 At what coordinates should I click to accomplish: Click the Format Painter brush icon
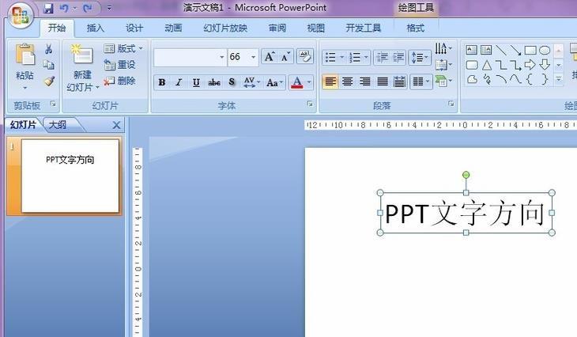tap(49, 81)
